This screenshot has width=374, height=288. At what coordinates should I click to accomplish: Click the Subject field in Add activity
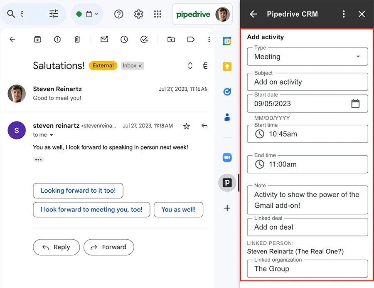click(x=308, y=82)
